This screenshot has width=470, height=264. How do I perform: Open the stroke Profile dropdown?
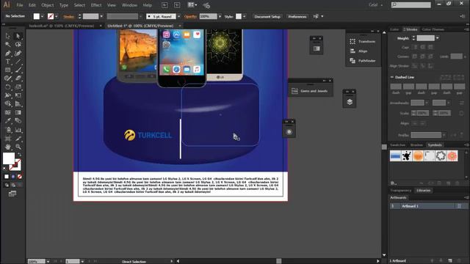tap(444, 135)
